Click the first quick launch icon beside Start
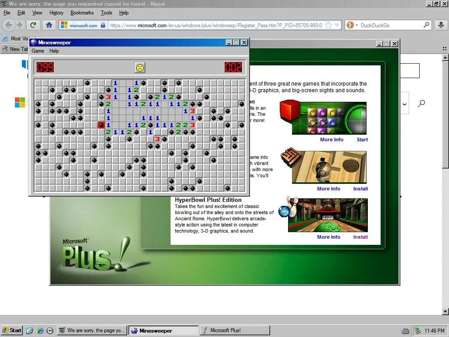Viewport: 449px width, 337px height. 30,330
